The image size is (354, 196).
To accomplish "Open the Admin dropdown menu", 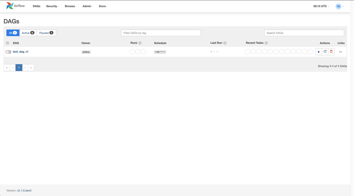I will point(88,6).
